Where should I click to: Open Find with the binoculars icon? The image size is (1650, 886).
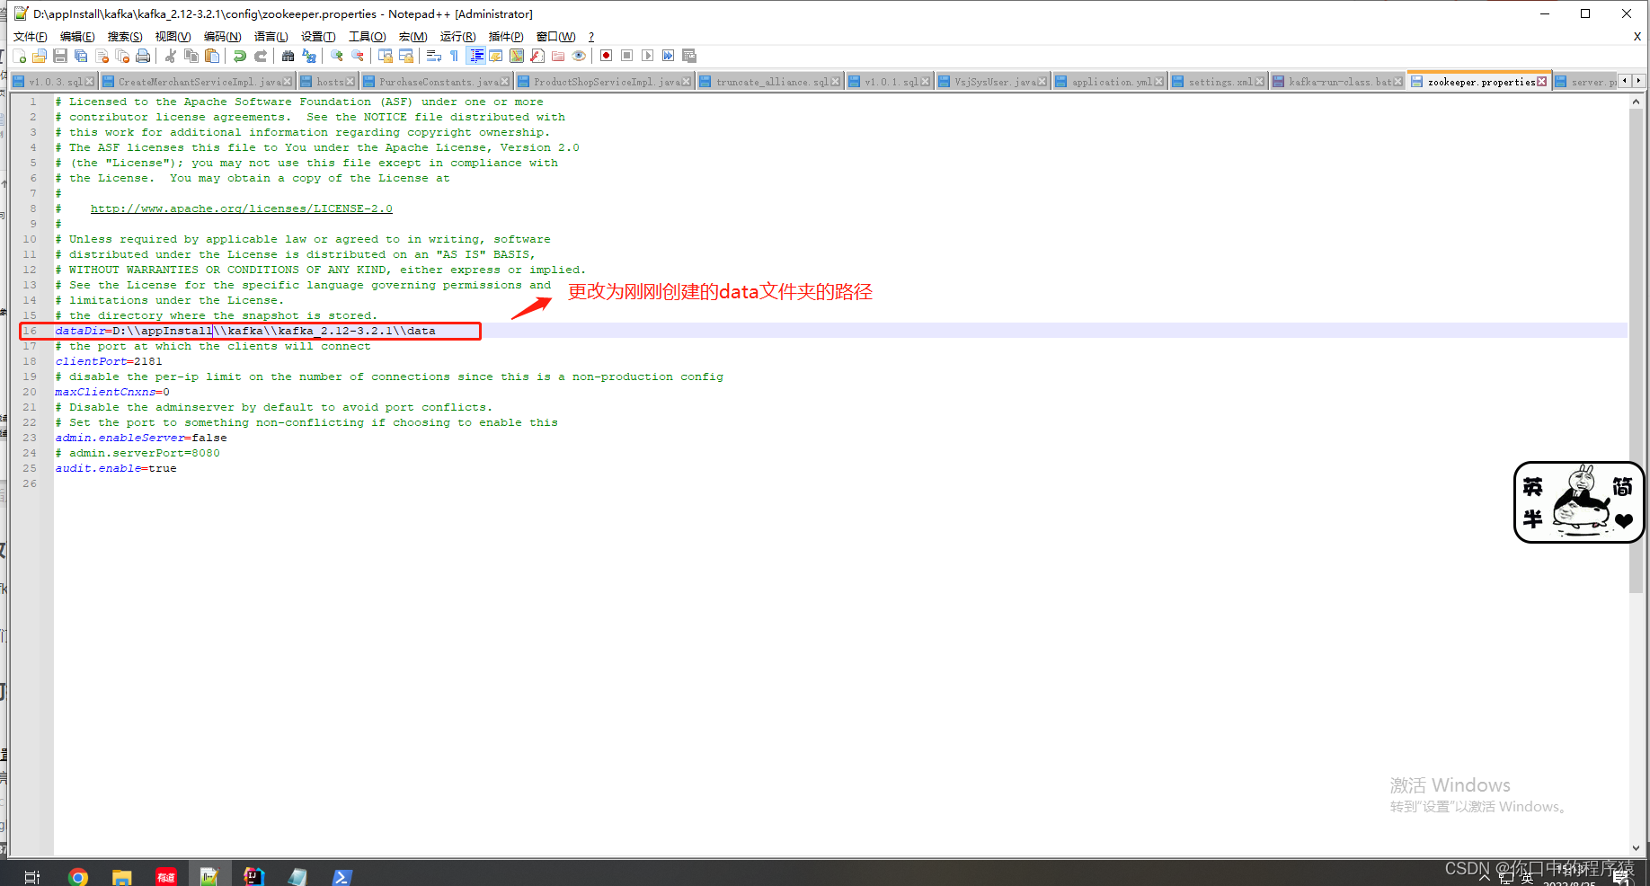pyautogui.click(x=288, y=56)
